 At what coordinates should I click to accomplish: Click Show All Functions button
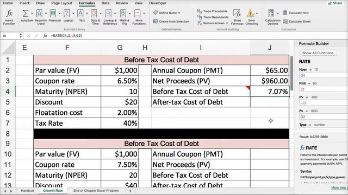coord(318,53)
